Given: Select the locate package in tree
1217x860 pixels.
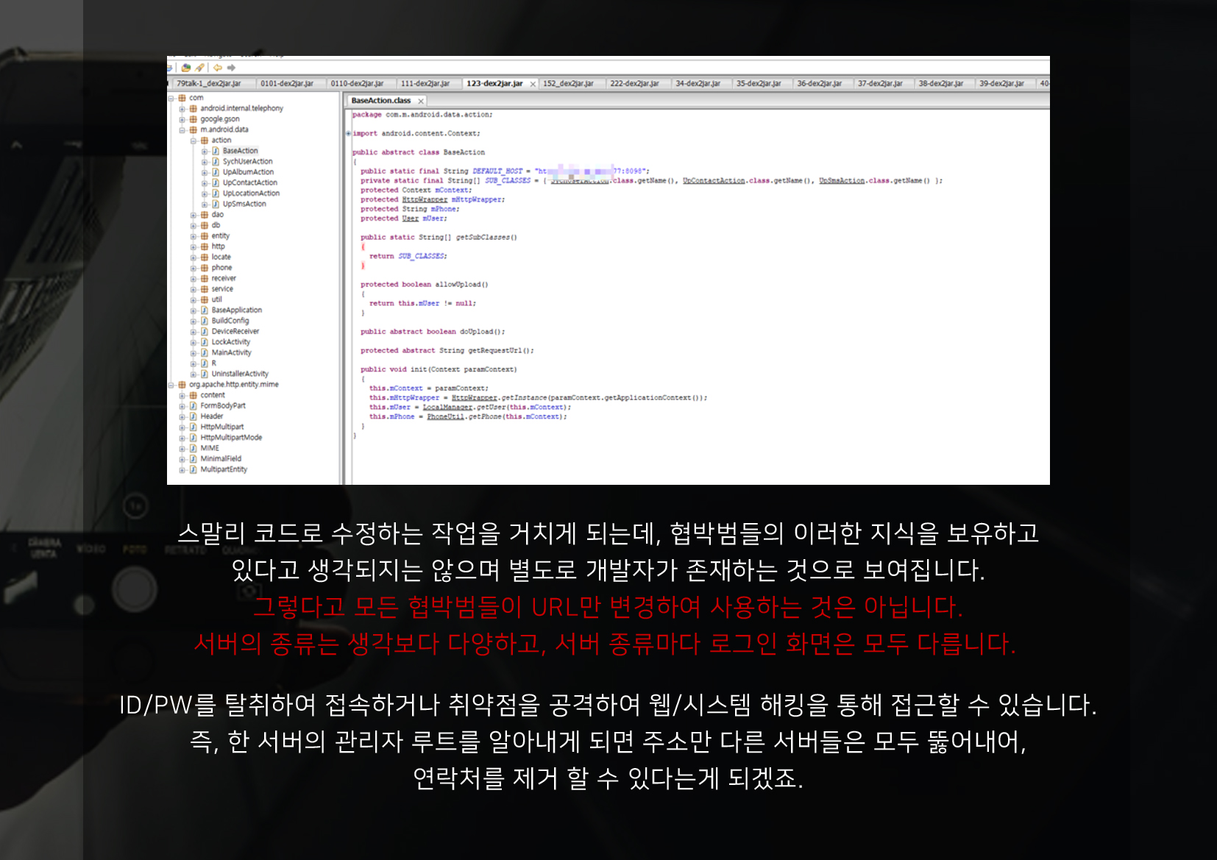Looking at the screenshot, I should pyautogui.click(x=221, y=257).
